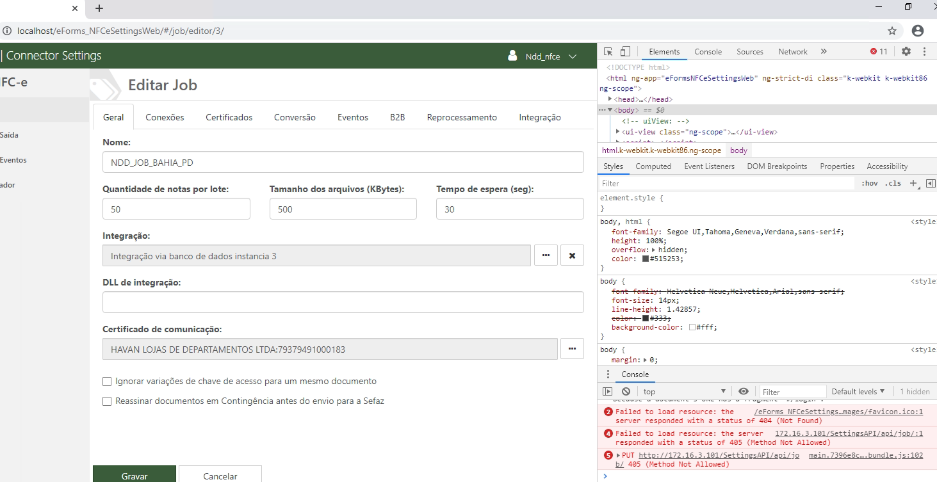Add new style rule plus icon
This screenshot has width=937, height=482.
(x=913, y=183)
